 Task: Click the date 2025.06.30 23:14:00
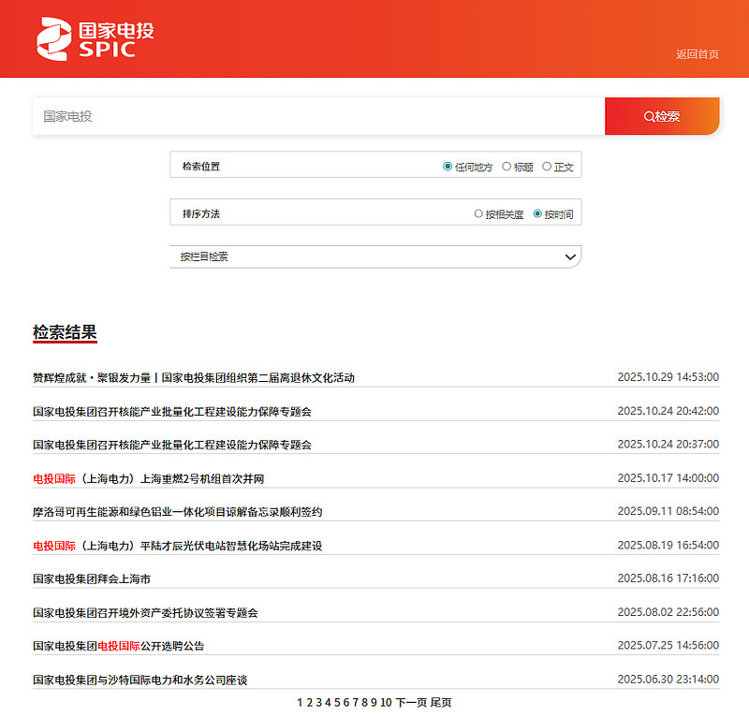(x=668, y=680)
